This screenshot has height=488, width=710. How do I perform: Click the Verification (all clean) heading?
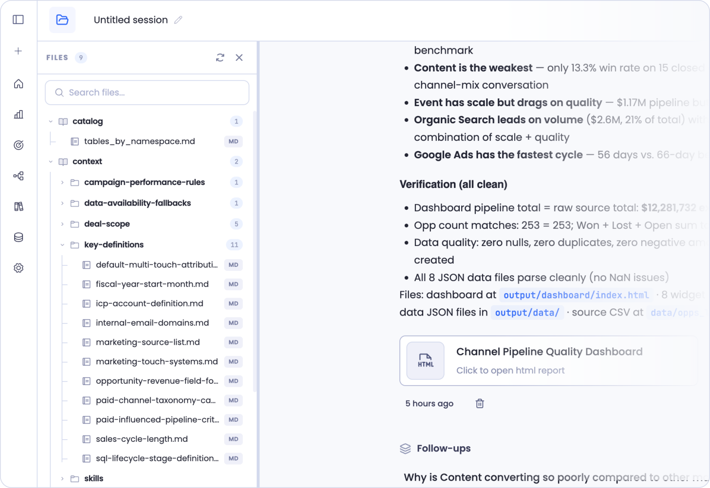[x=453, y=185]
